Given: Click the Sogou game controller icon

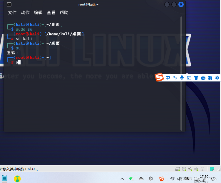Looking at the screenshot, I should pos(203,78).
